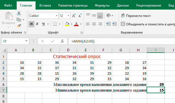Increase font size with large A icon
Viewport: 175px width, 103px height.
click(x=74, y=16)
